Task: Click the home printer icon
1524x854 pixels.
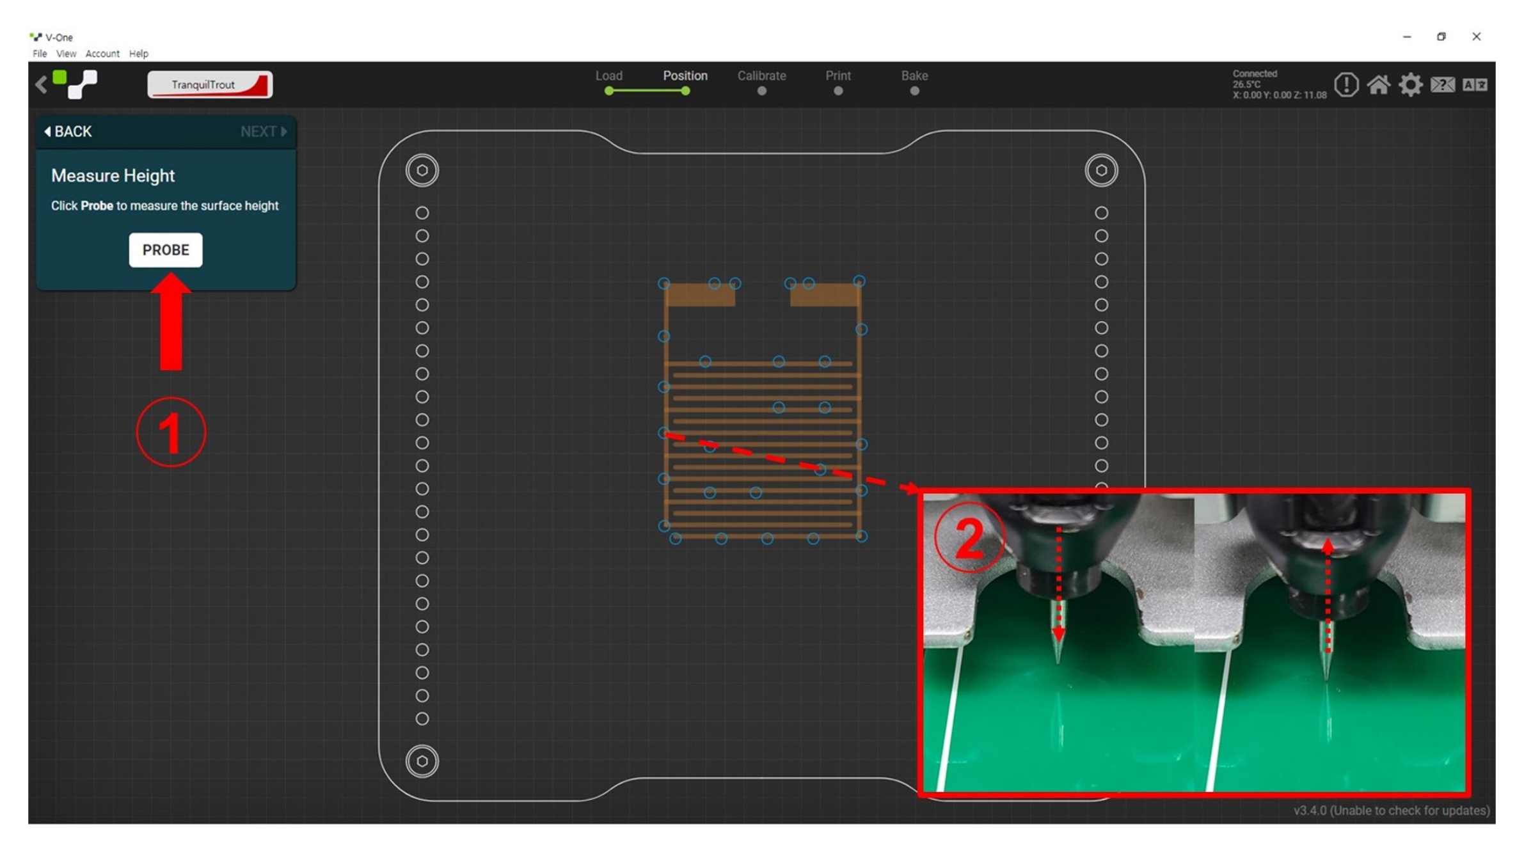Action: pyautogui.click(x=1378, y=84)
